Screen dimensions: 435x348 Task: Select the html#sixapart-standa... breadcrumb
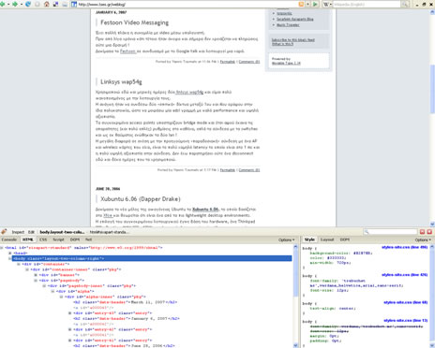click(109, 232)
